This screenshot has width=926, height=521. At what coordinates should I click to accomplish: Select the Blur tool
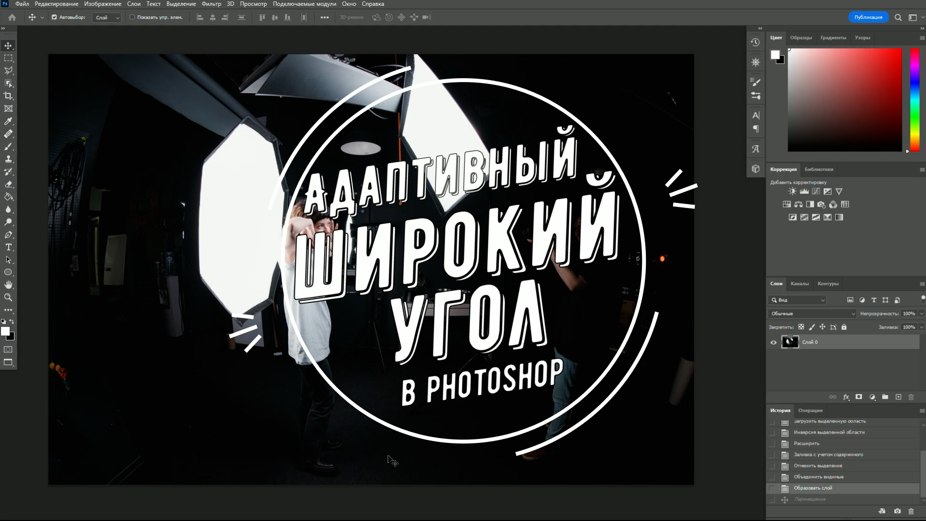[8, 209]
